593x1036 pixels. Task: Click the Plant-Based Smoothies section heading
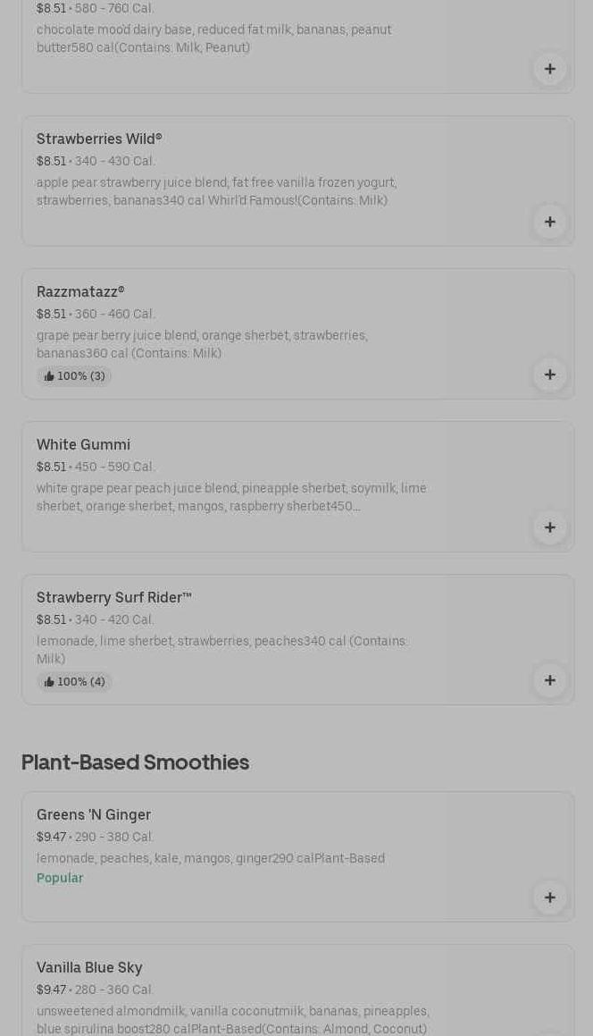pos(135,762)
